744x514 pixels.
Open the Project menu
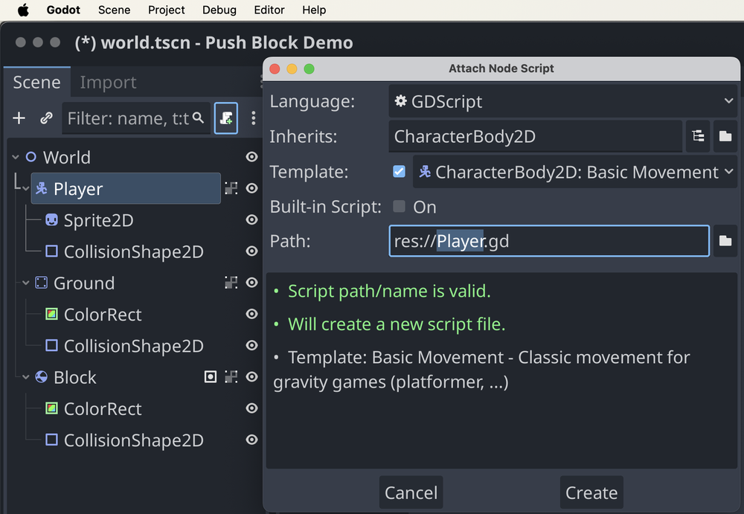[166, 10]
